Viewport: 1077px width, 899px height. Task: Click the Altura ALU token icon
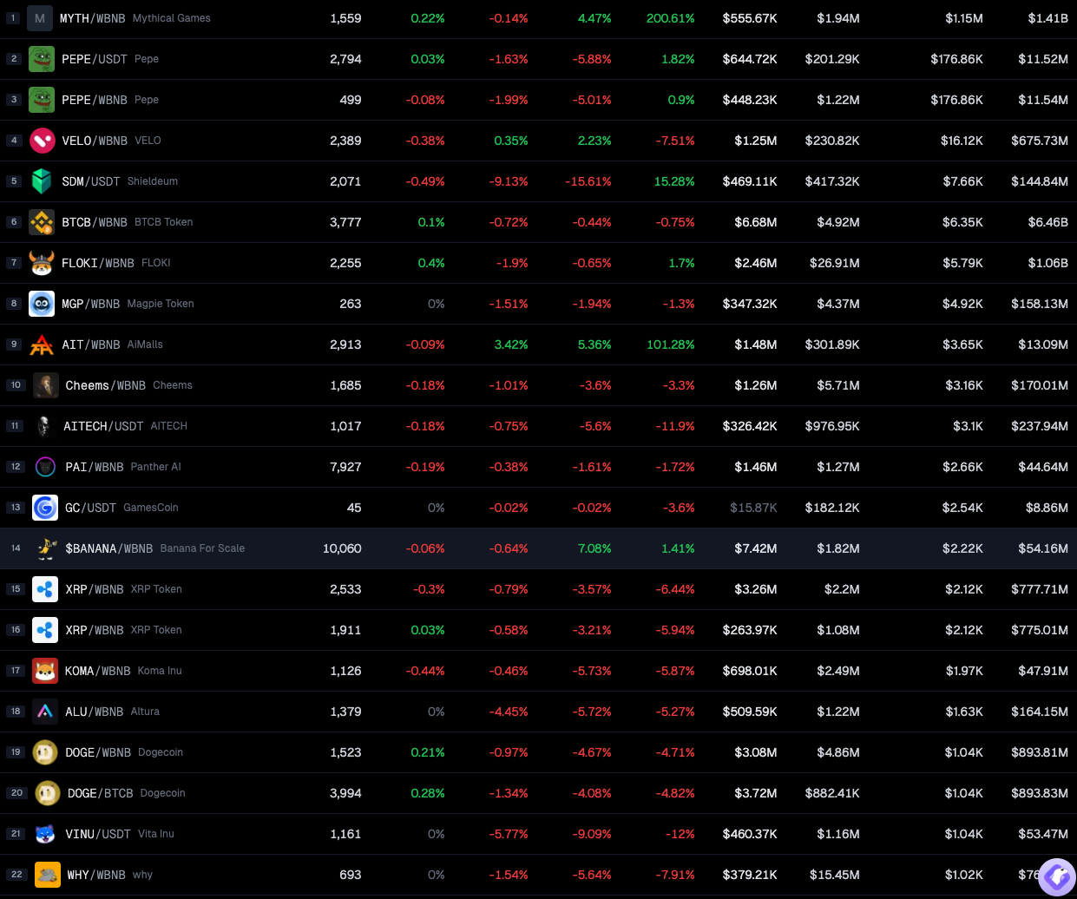click(x=45, y=712)
